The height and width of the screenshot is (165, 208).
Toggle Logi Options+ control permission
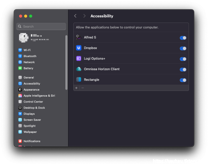tap(183, 59)
